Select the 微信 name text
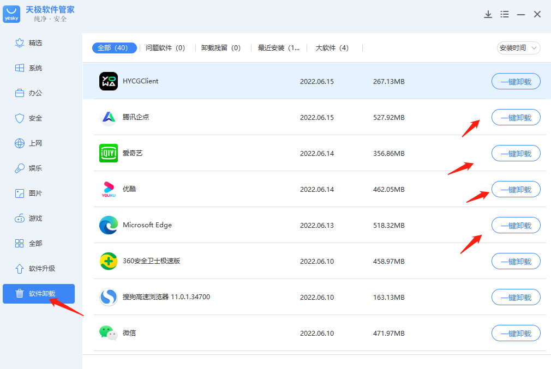 pyautogui.click(x=129, y=333)
